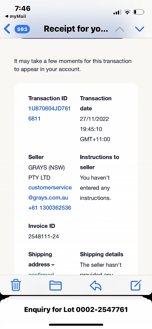Tap the Invoice ID number 2548111-24
The height and width of the screenshot is (329, 152).
(44, 237)
